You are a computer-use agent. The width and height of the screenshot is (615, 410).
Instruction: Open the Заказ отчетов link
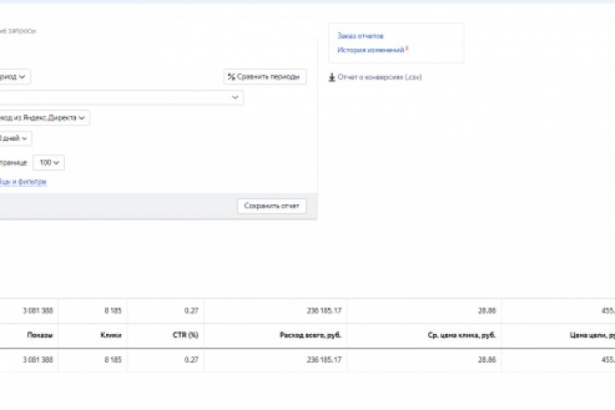click(x=360, y=36)
